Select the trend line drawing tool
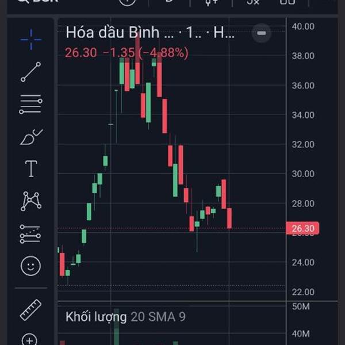 [x=30, y=72]
